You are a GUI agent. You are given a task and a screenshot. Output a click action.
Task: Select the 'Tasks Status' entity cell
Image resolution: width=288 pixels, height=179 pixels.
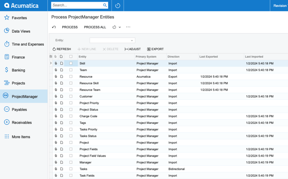pos(106,136)
